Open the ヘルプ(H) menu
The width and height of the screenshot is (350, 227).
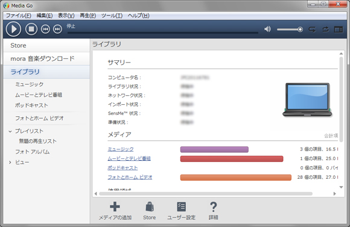(139, 16)
